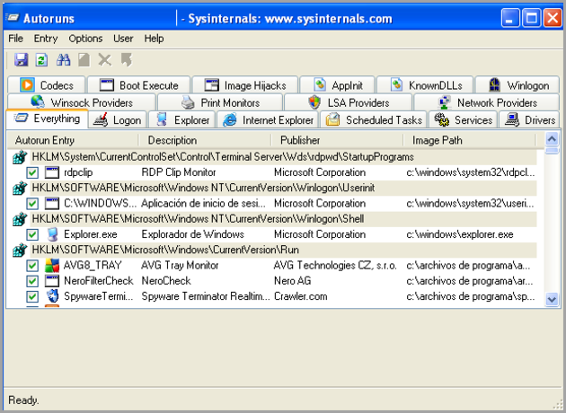Select the HKLM Winlogon\Shell key row
The height and width of the screenshot is (413, 566).
coord(283,219)
